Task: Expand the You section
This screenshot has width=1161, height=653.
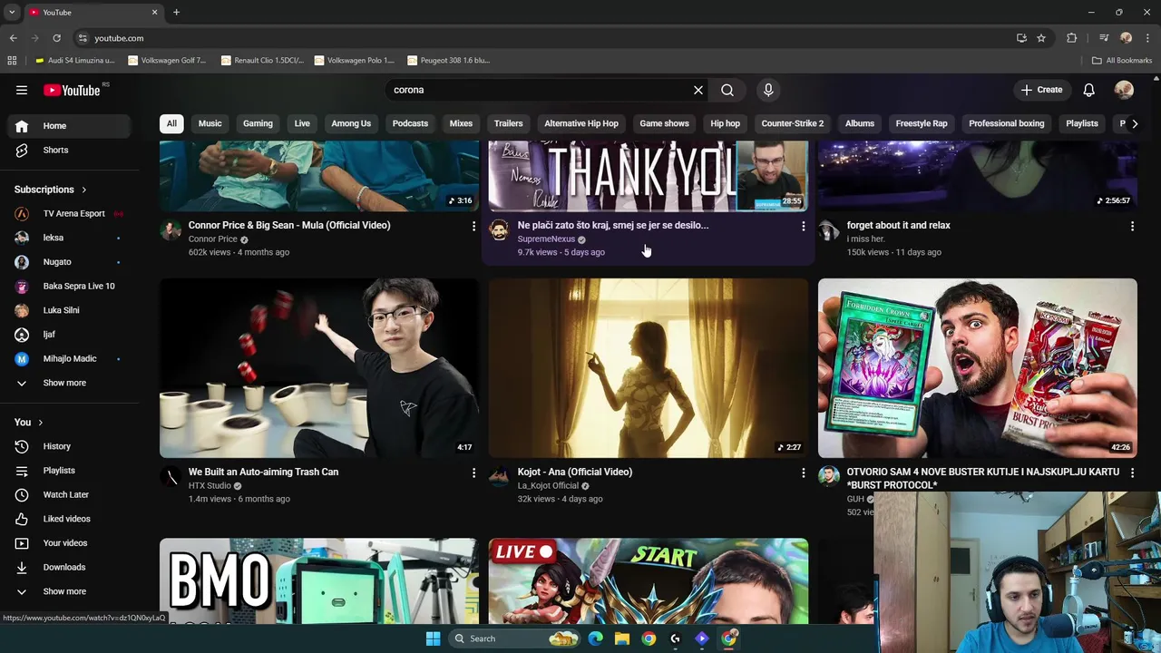Action: pos(29,422)
